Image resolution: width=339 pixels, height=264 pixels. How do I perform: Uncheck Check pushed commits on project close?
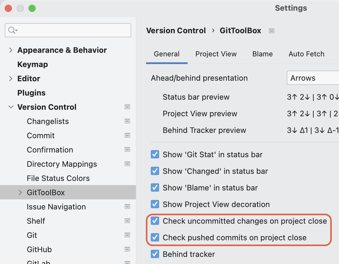click(x=155, y=237)
